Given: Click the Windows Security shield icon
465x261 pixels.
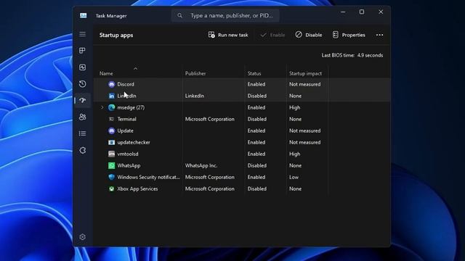Looking at the screenshot, I should [x=111, y=177].
